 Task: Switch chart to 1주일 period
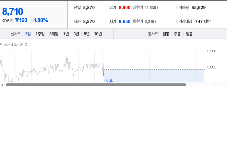[40, 34]
